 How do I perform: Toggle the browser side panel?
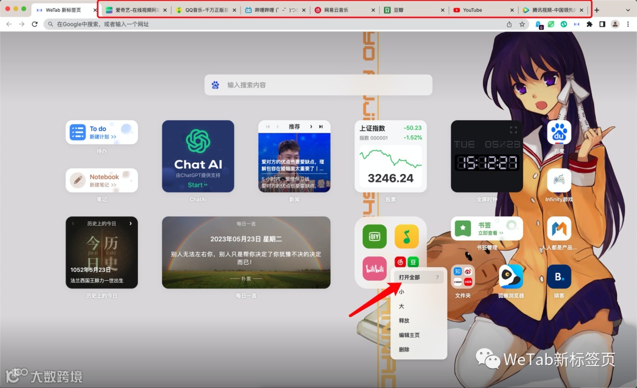602,24
